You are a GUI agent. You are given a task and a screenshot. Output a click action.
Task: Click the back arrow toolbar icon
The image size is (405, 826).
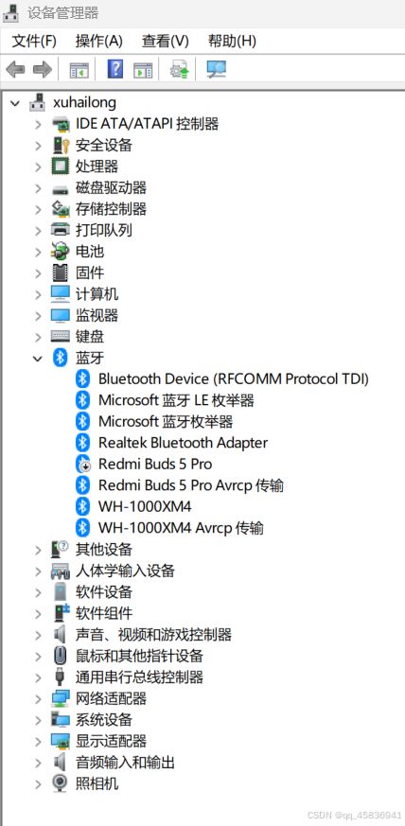[15, 69]
